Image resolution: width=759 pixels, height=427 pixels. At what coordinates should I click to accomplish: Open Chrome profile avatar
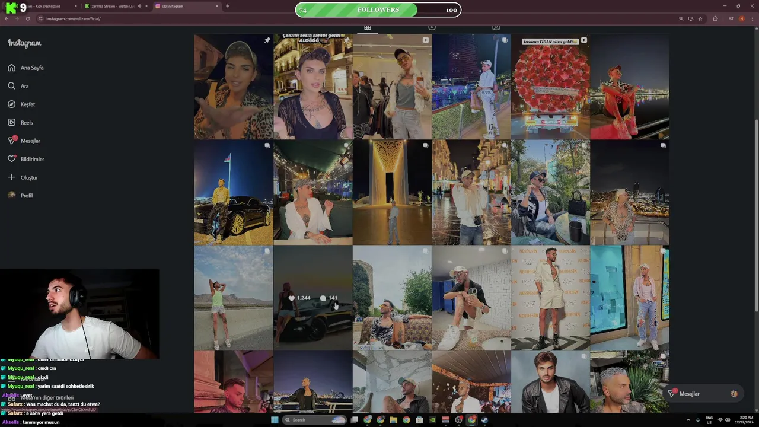tap(741, 18)
